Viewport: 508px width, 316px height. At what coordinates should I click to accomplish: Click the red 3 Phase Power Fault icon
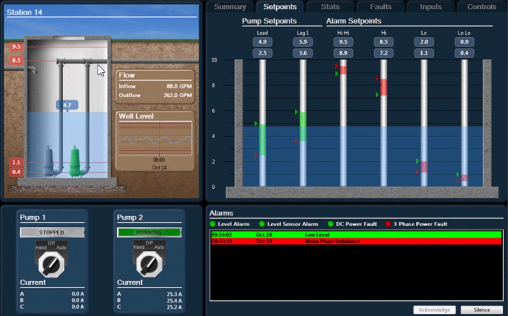coord(389,224)
